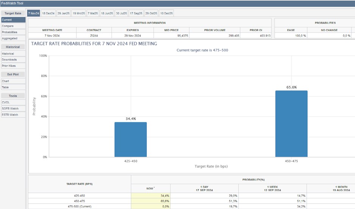Click the '1 WEEK 12 SEP 2024' column header
Screen dimensions: 355x209
(x=272, y=189)
